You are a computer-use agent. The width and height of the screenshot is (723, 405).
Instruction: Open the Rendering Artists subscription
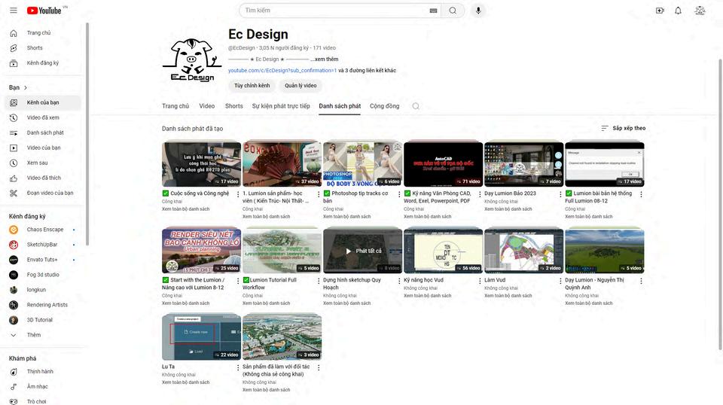pyautogui.click(x=43, y=305)
